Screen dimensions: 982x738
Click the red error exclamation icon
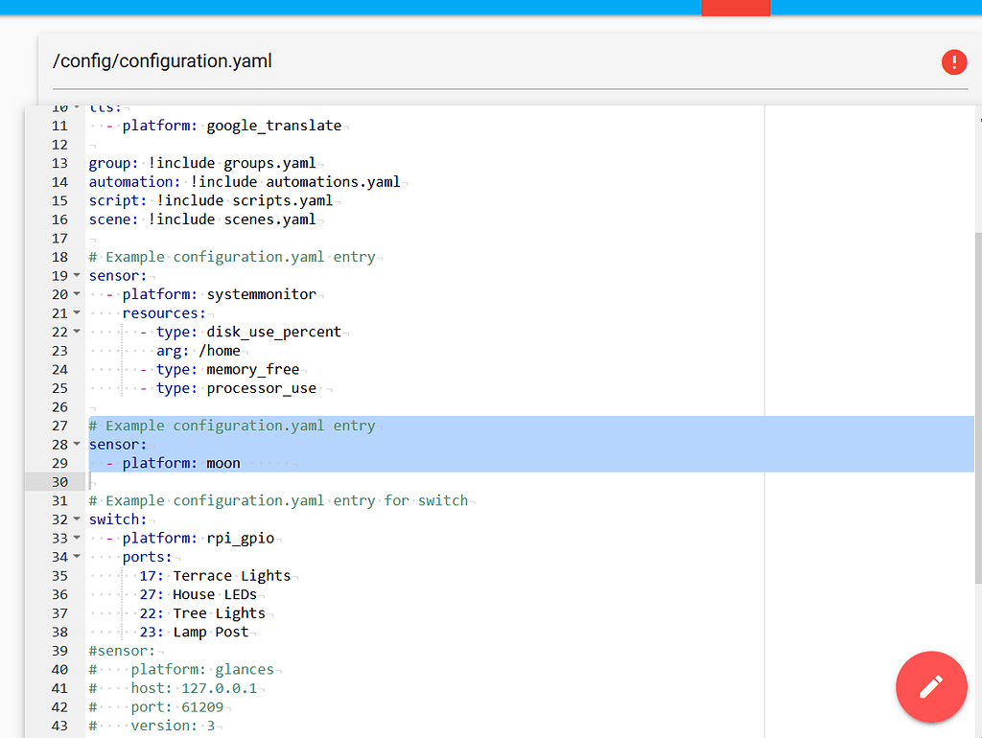(x=954, y=61)
